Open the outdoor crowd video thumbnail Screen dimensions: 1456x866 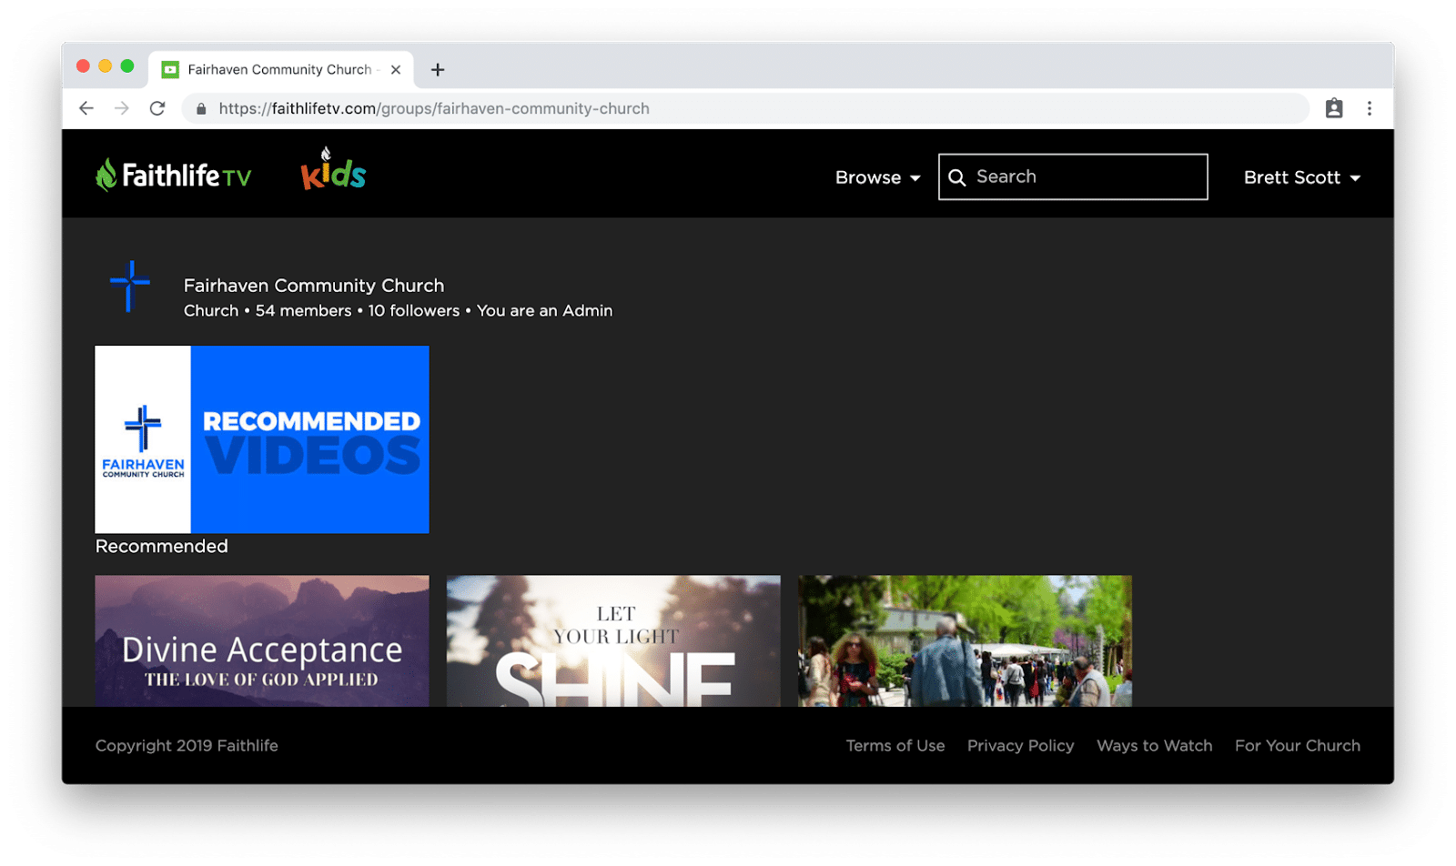[x=965, y=640]
